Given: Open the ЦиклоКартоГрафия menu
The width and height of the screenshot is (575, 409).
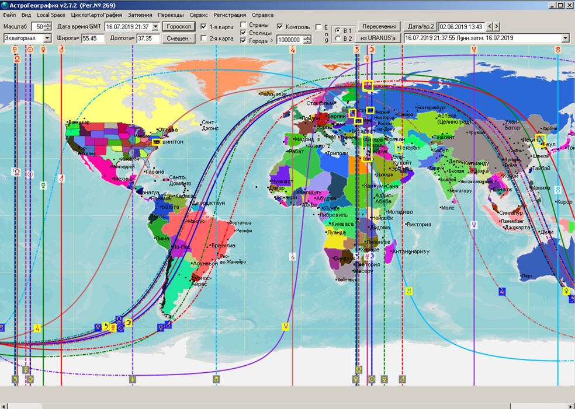Looking at the screenshot, I should click(96, 15).
